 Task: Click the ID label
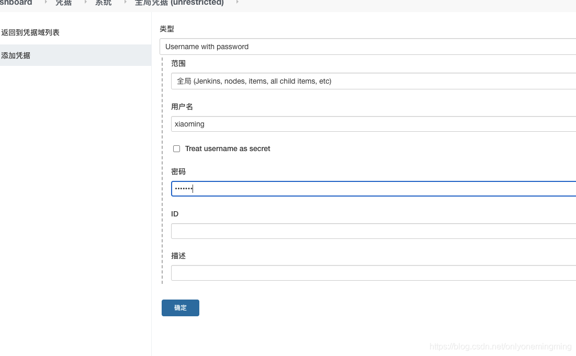click(175, 214)
